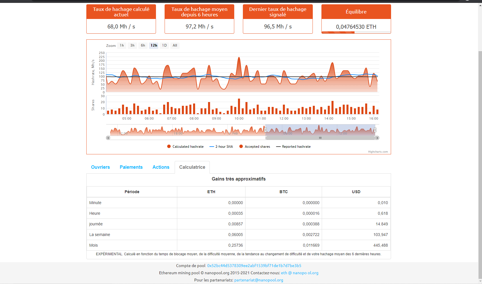Click the 103,947 weekly USD value
This screenshot has height=284, width=482.
click(x=381, y=235)
